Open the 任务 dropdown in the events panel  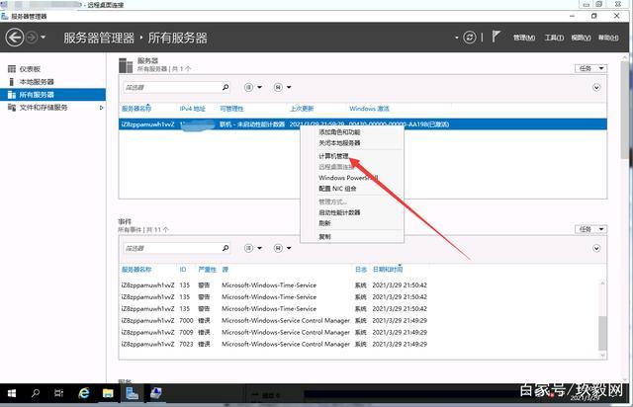[x=590, y=229]
